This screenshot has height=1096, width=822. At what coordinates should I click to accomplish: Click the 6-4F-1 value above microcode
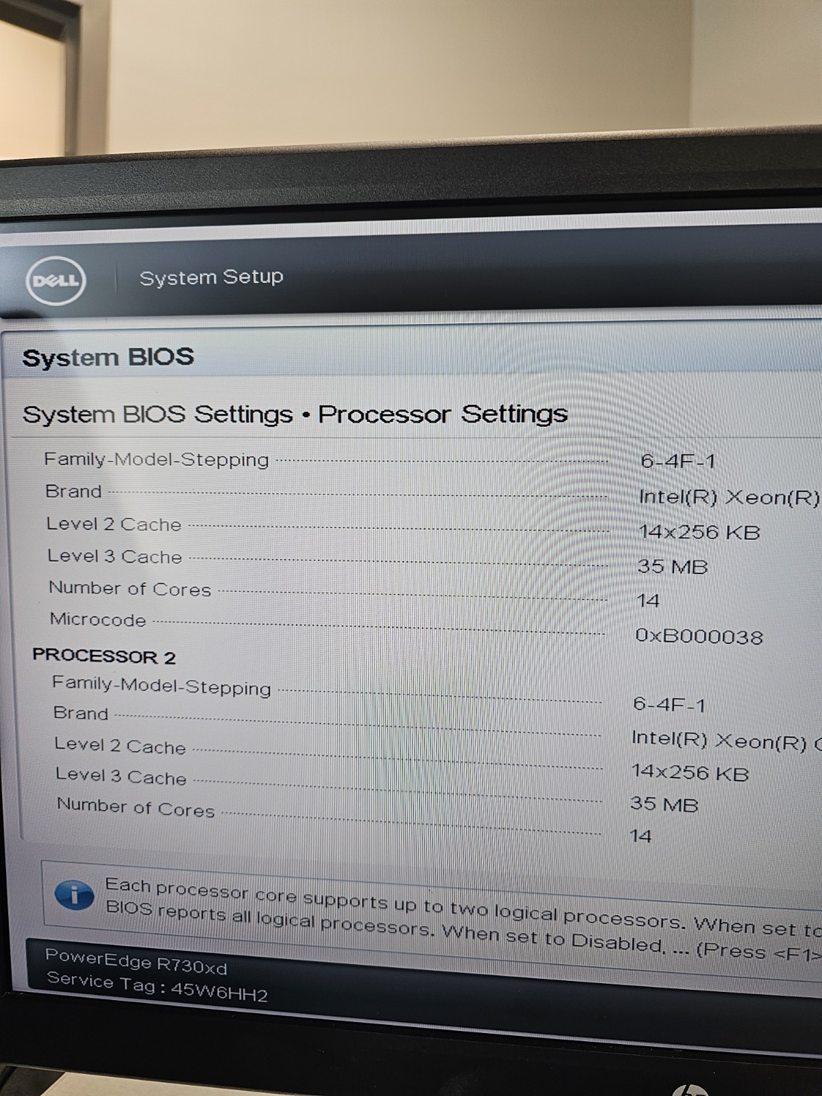pyautogui.click(x=677, y=461)
